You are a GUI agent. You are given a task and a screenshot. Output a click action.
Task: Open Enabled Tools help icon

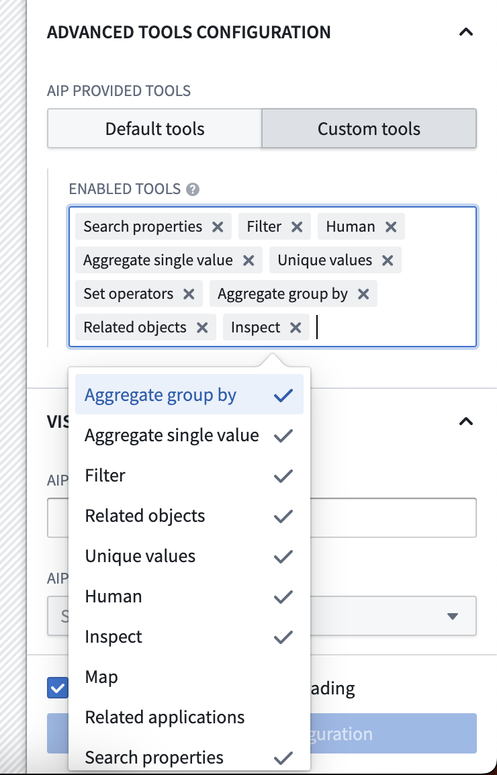pyautogui.click(x=193, y=189)
